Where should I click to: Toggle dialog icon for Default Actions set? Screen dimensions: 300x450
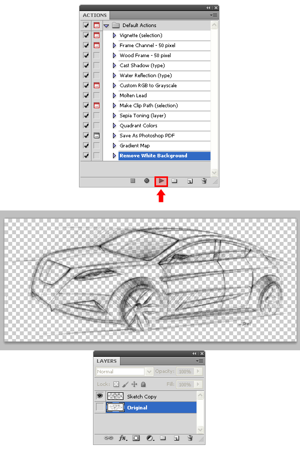point(97,25)
